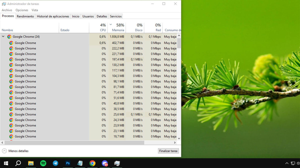Viewport: 300px width, 168px height.
Task: Sort by the Memoria column header
Action: (116, 28)
